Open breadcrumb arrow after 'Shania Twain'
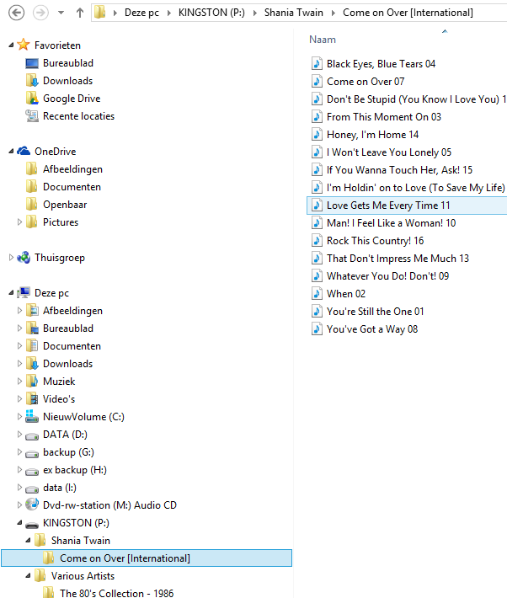The image size is (507, 598). (333, 13)
